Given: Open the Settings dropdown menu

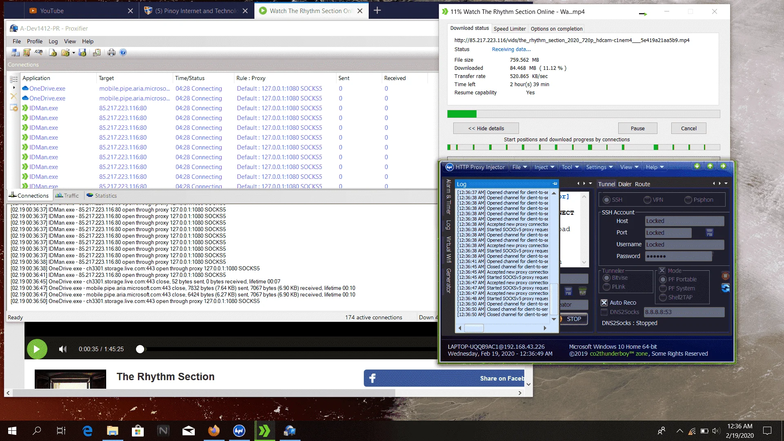Looking at the screenshot, I should pos(599,167).
